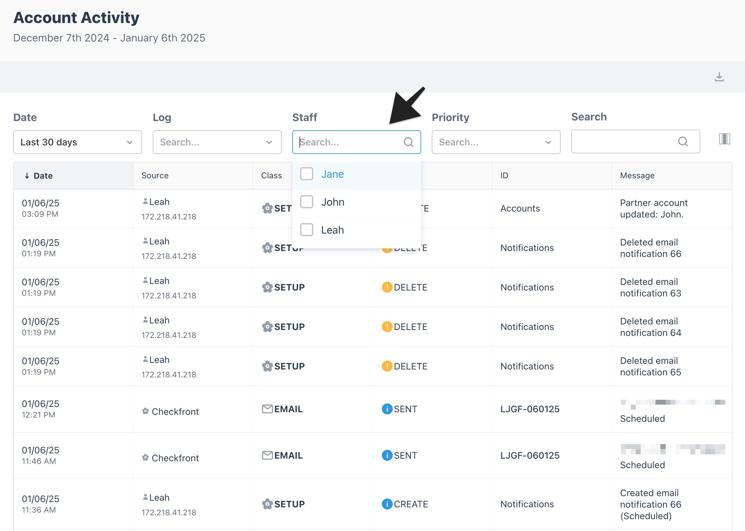This screenshot has width=745, height=531.
Task: Open the Date range dropdown
Action: 78,142
